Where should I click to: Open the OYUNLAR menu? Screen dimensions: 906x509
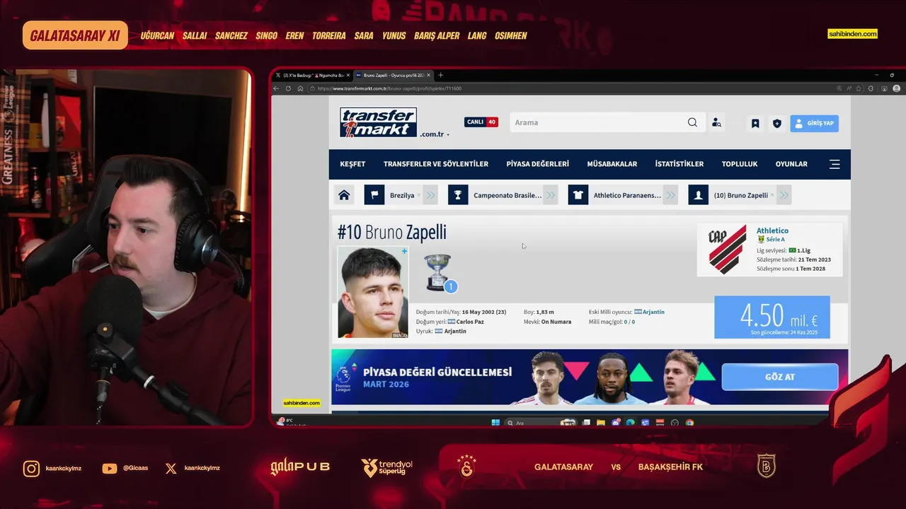[x=791, y=164]
